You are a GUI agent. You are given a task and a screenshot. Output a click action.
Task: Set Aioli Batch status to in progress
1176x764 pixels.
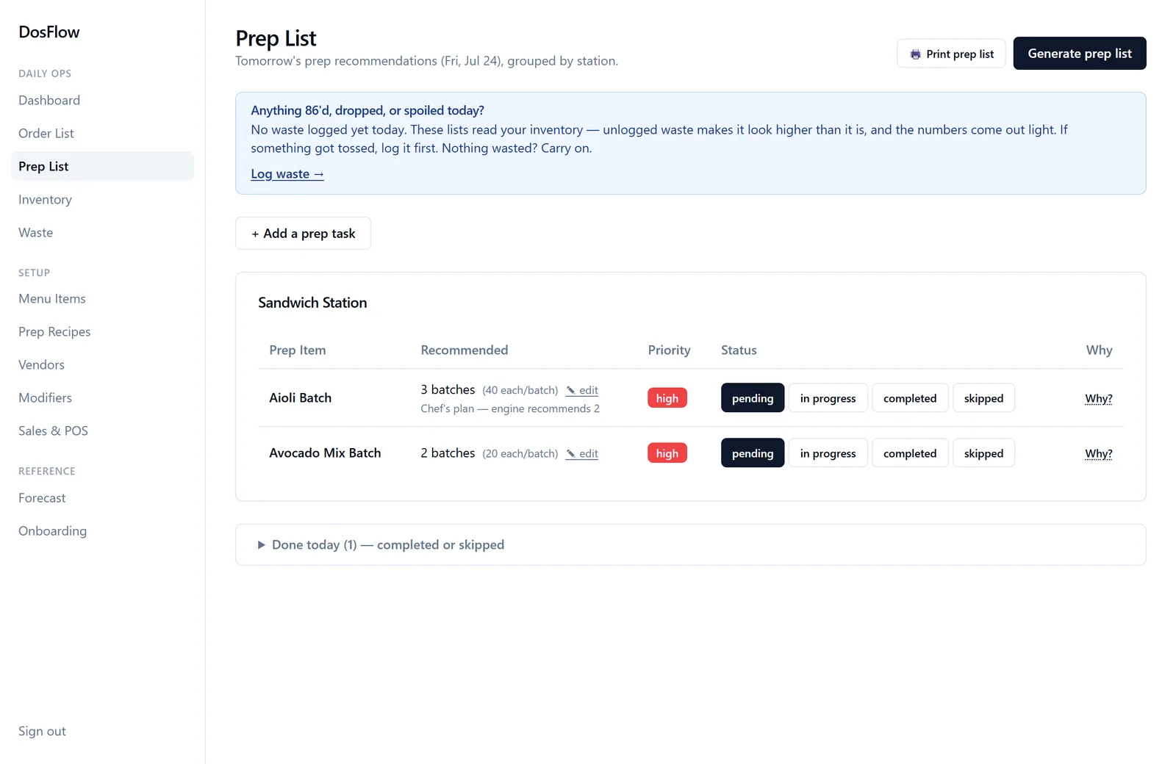click(828, 398)
